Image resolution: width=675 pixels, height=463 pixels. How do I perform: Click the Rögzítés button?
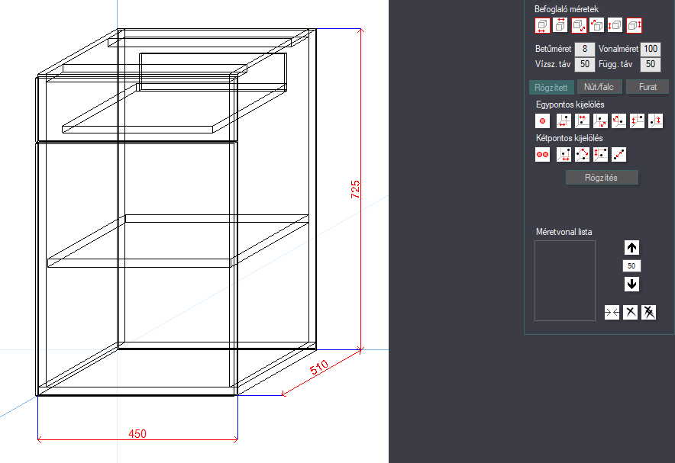tap(602, 178)
